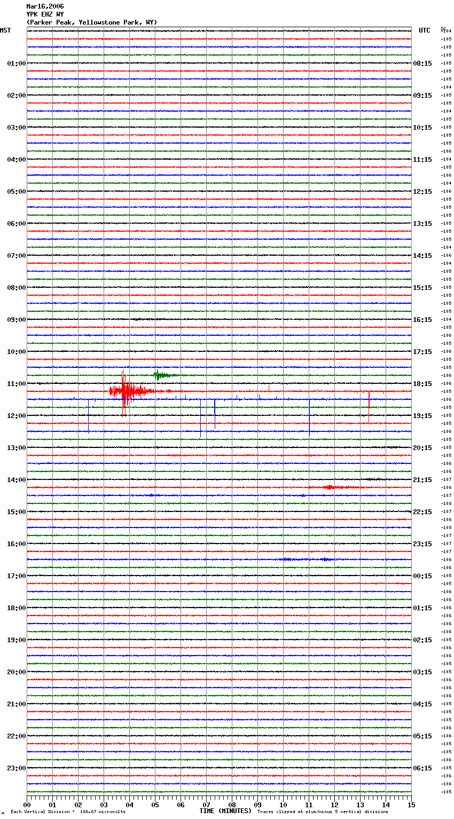This screenshot has height=819, width=454.
Task: Click the 14:15 UTC time label
Action: (x=422, y=256)
